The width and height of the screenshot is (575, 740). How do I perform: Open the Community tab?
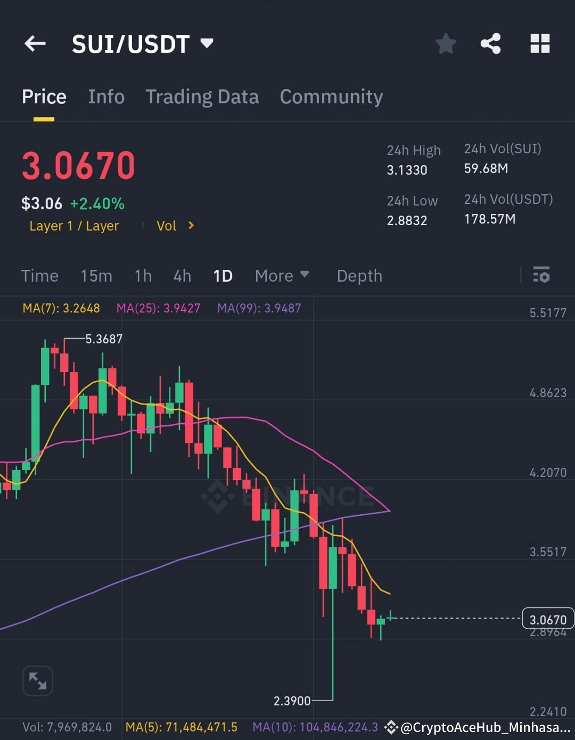pyautogui.click(x=331, y=97)
